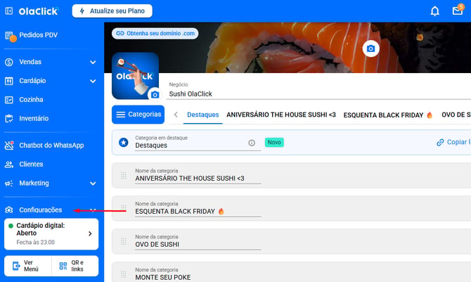
Task: Grab drag handle of ESQUENTA BLACK FRIDAY row
Action: click(124, 207)
